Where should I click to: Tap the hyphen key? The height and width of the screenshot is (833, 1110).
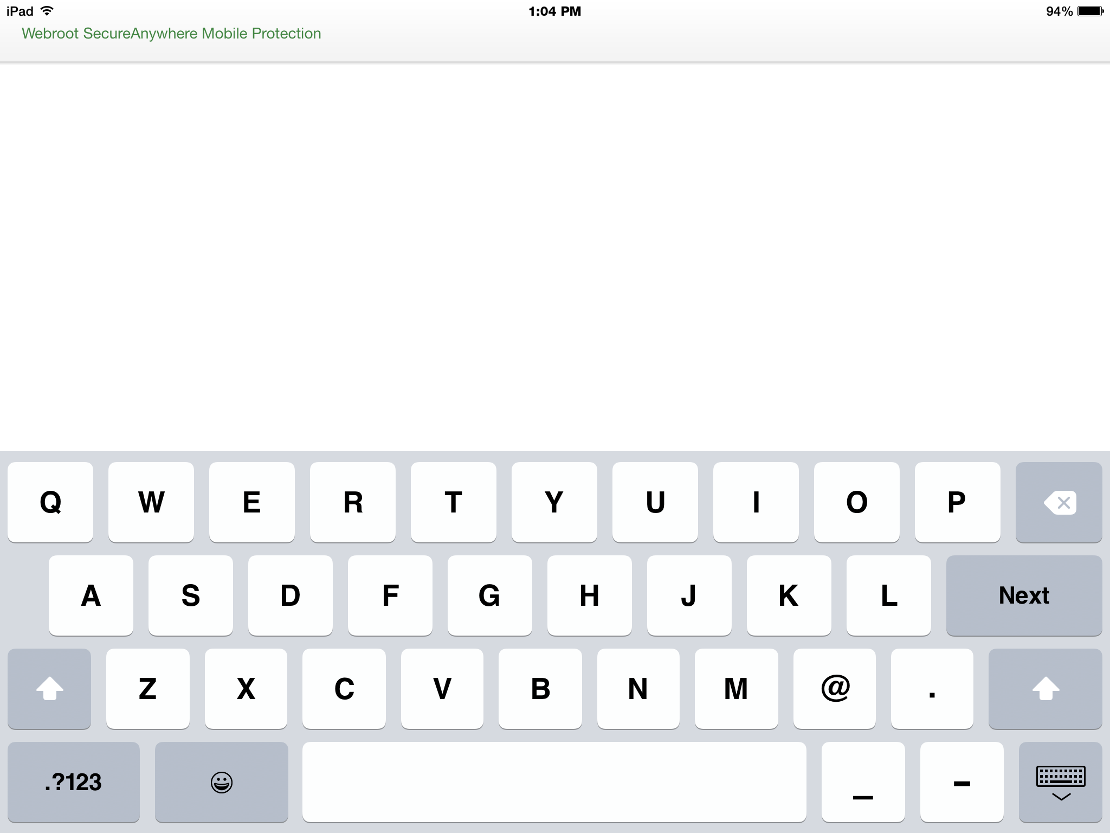pyautogui.click(x=961, y=782)
